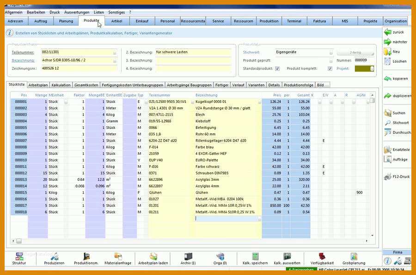The height and width of the screenshot is (275, 416).
Task: Click the table's scroll-down arrow
Action: click(x=372, y=235)
